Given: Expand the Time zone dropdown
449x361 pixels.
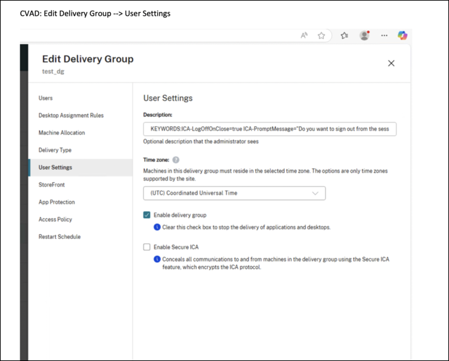Looking at the screenshot, I should click(x=234, y=193).
